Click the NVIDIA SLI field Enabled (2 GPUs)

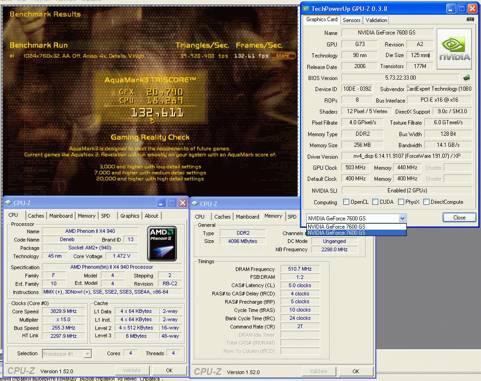[x=407, y=190]
